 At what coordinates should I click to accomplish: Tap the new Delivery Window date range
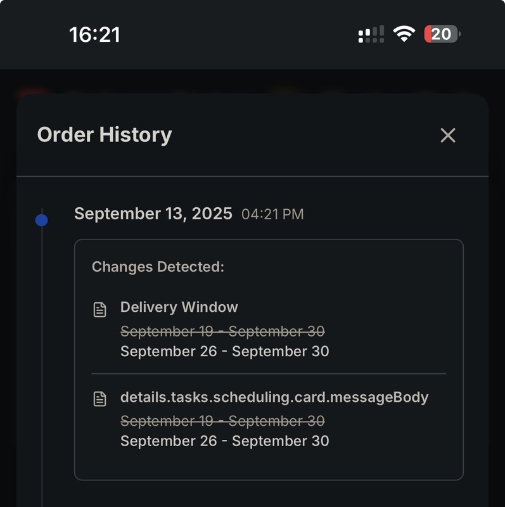pyautogui.click(x=224, y=351)
